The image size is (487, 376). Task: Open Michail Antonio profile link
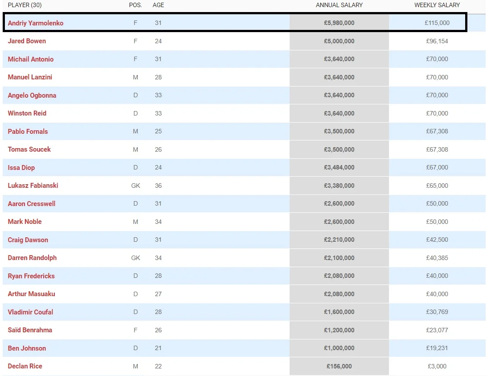(31, 59)
